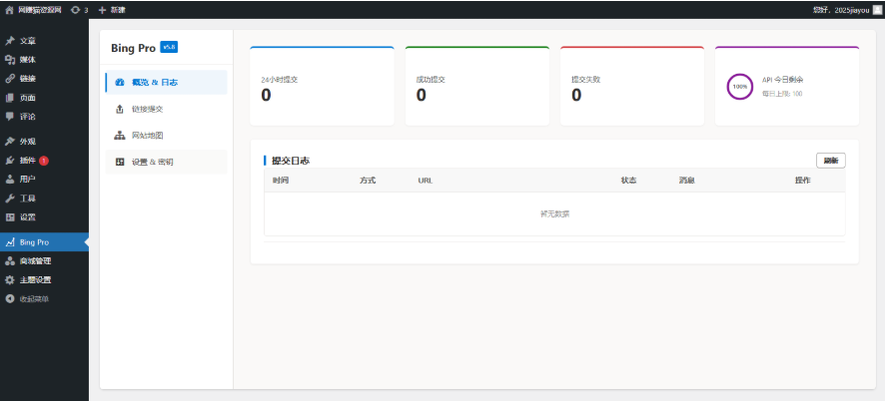Open the 媒体 media library icon
This screenshot has height=401, width=885.
click(x=10, y=60)
